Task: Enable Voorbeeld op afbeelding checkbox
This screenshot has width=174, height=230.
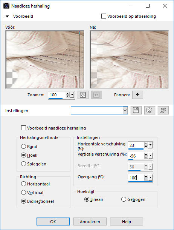Action: (104, 16)
